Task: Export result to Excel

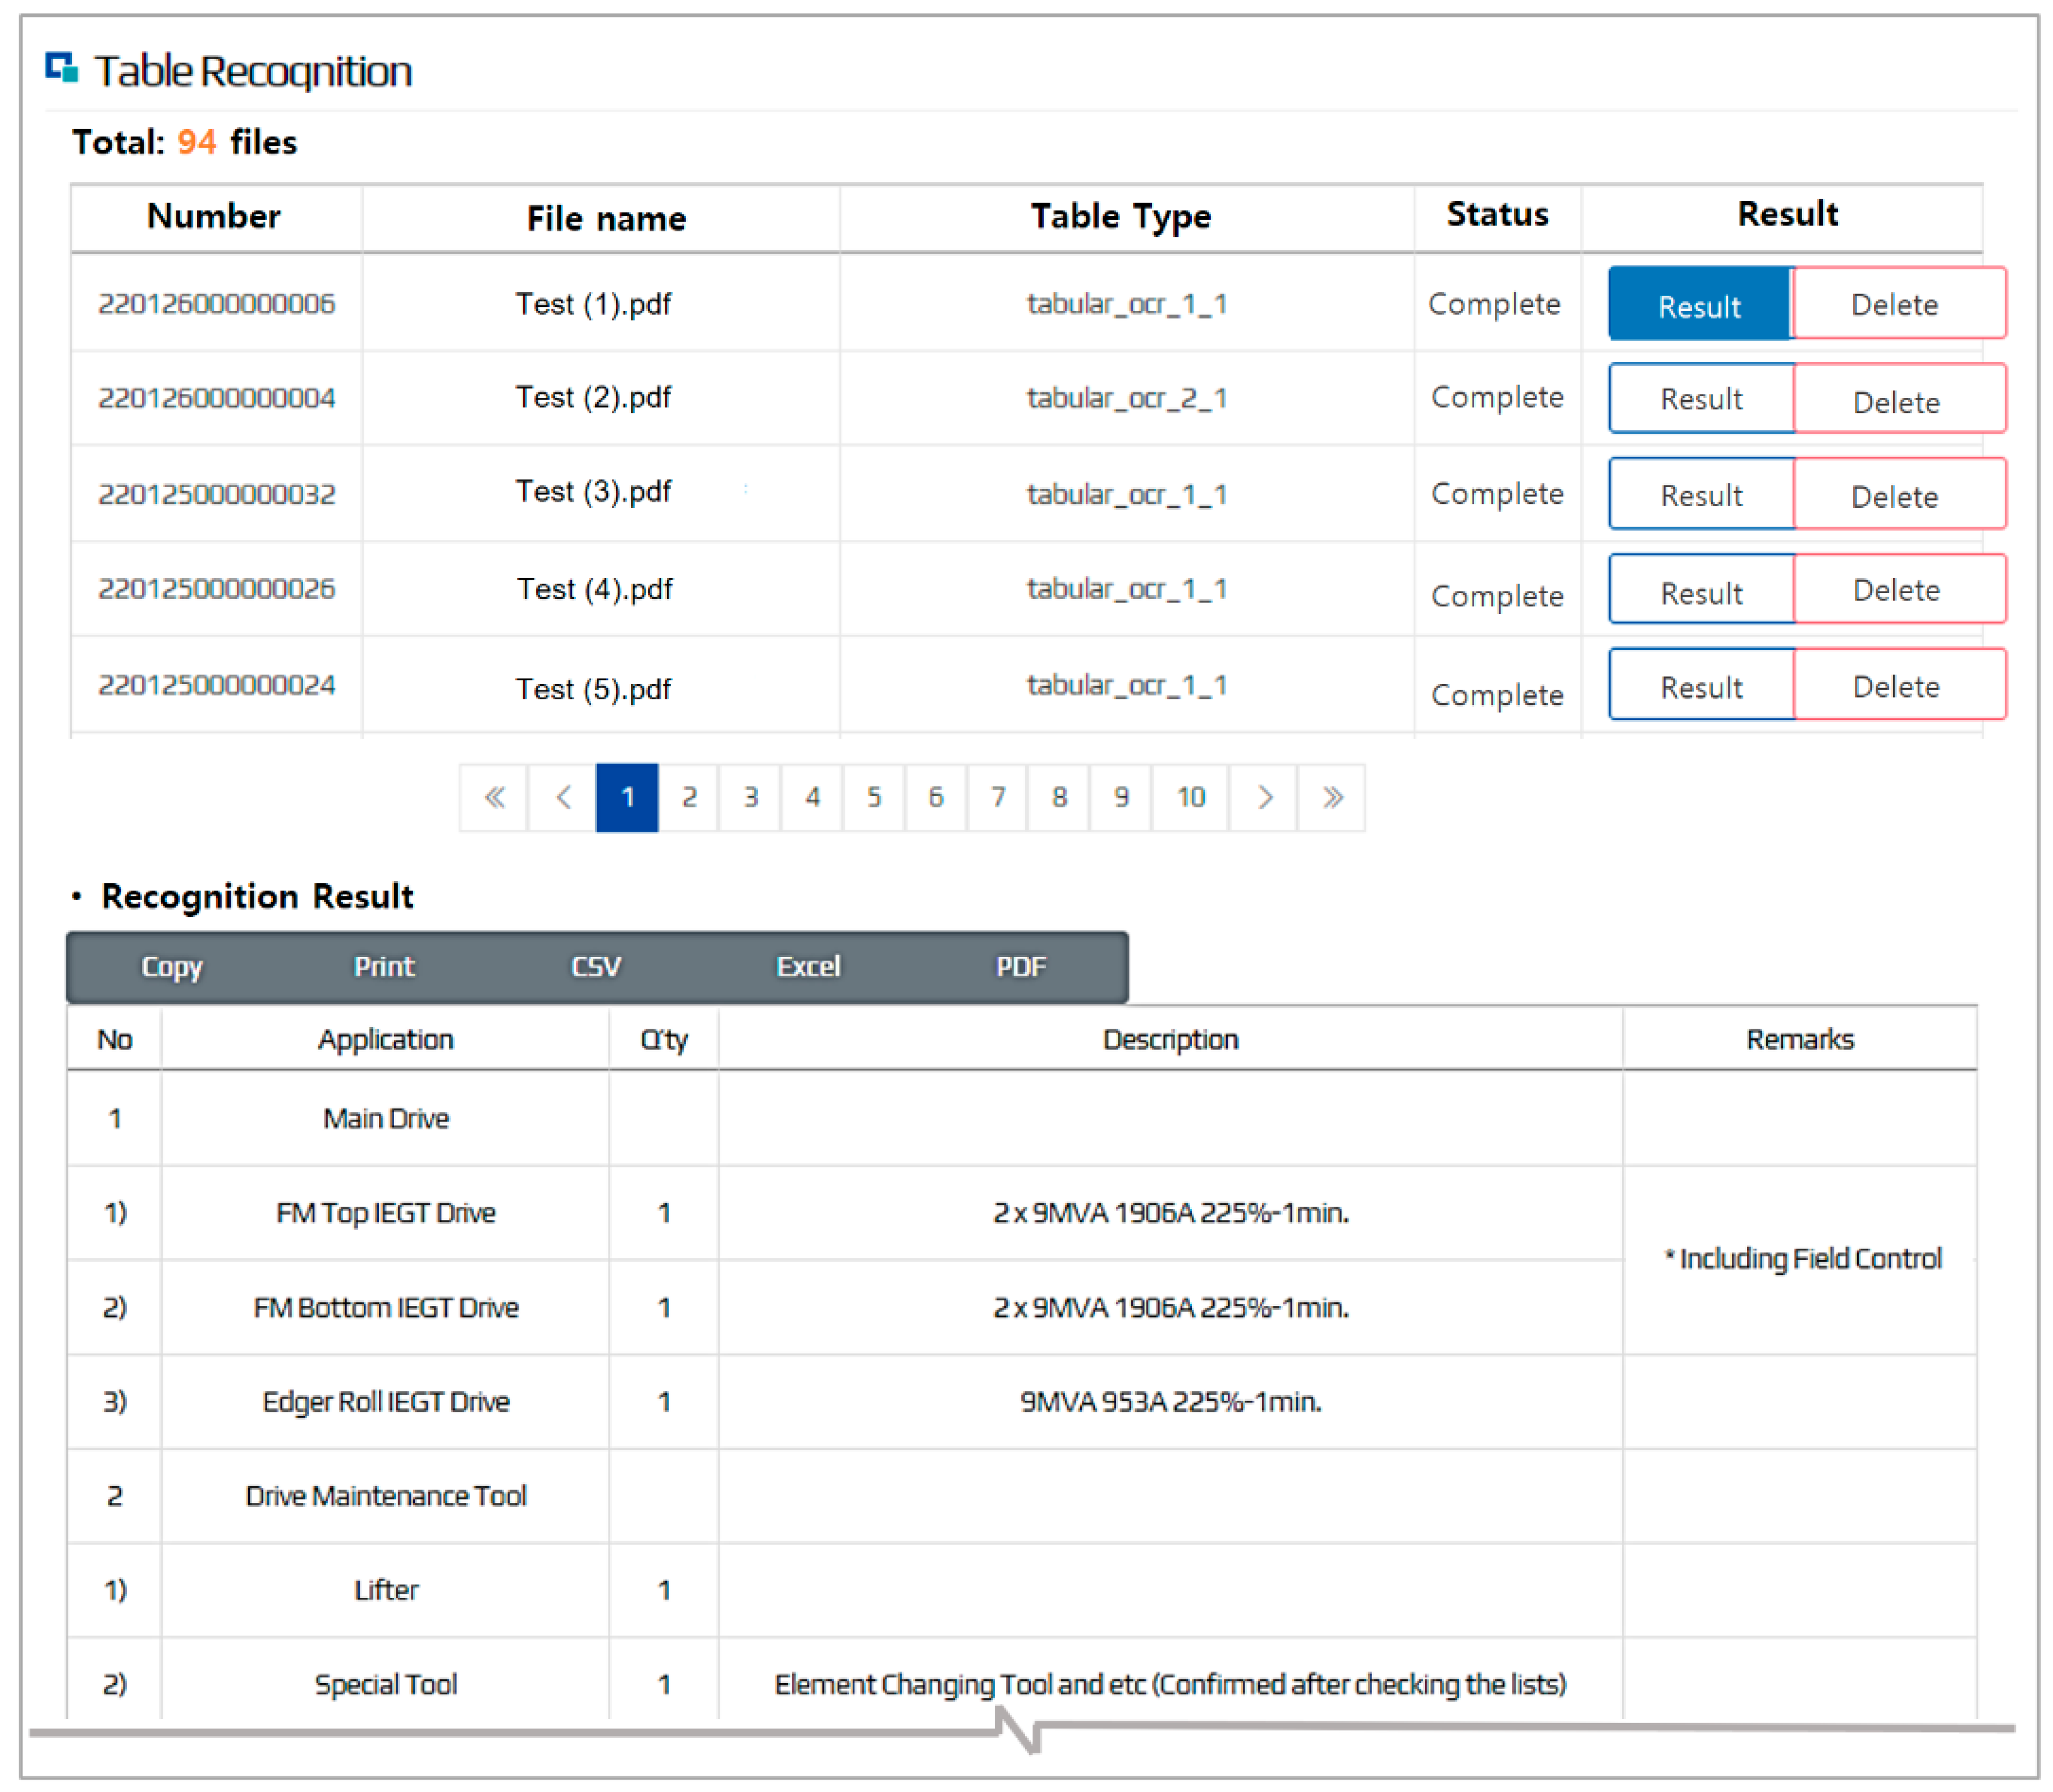Action: tap(808, 966)
